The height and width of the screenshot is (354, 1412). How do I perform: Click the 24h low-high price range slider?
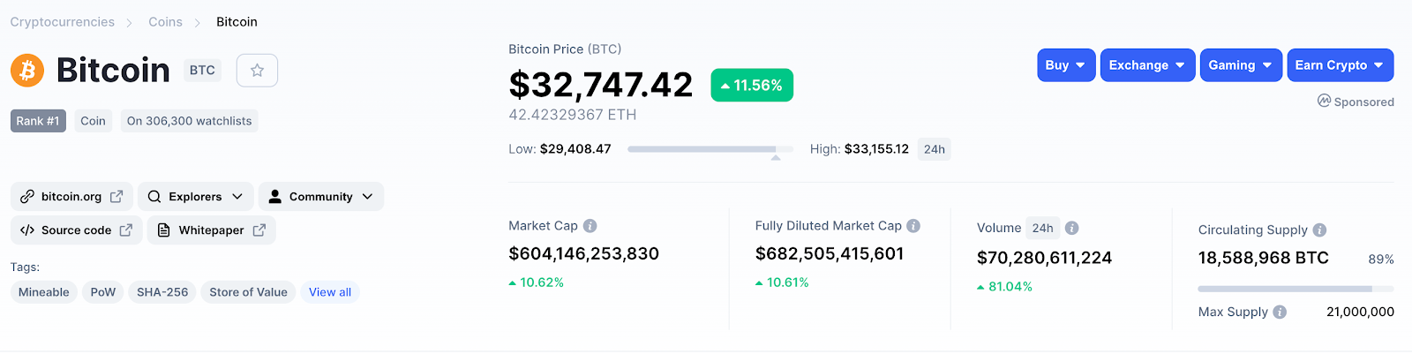[x=710, y=149]
